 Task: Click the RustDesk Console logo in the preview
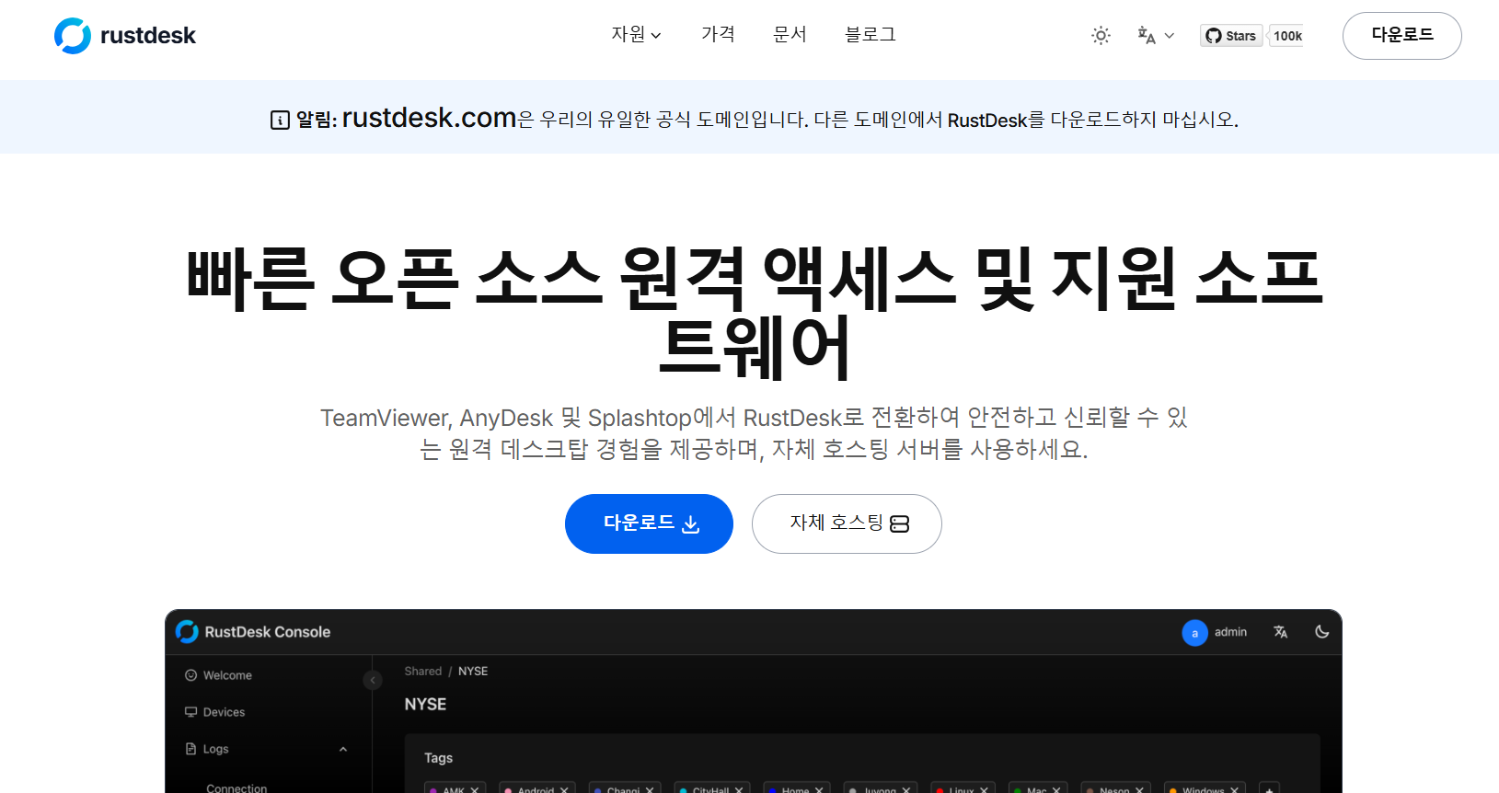[187, 632]
